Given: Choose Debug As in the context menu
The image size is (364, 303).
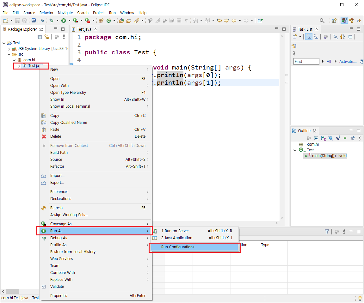Looking at the screenshot, I should coord(96,238).
